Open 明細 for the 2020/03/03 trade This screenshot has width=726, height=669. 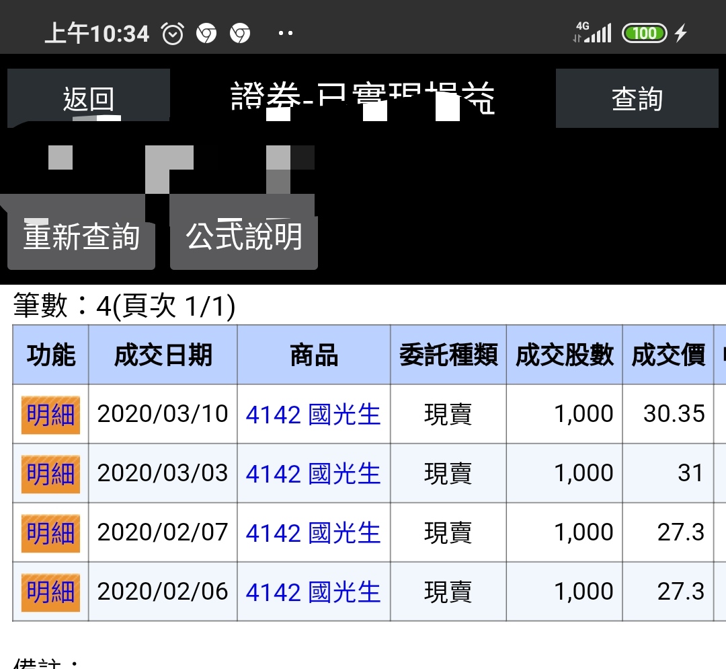(50, 474)
